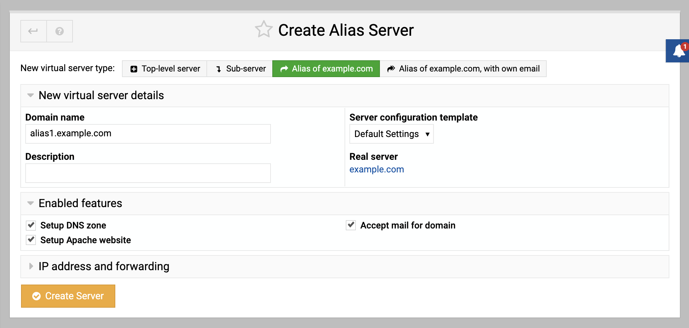Uncheck Setup DNS zone checkbox
689x328 pixels.
coord(31,225)
